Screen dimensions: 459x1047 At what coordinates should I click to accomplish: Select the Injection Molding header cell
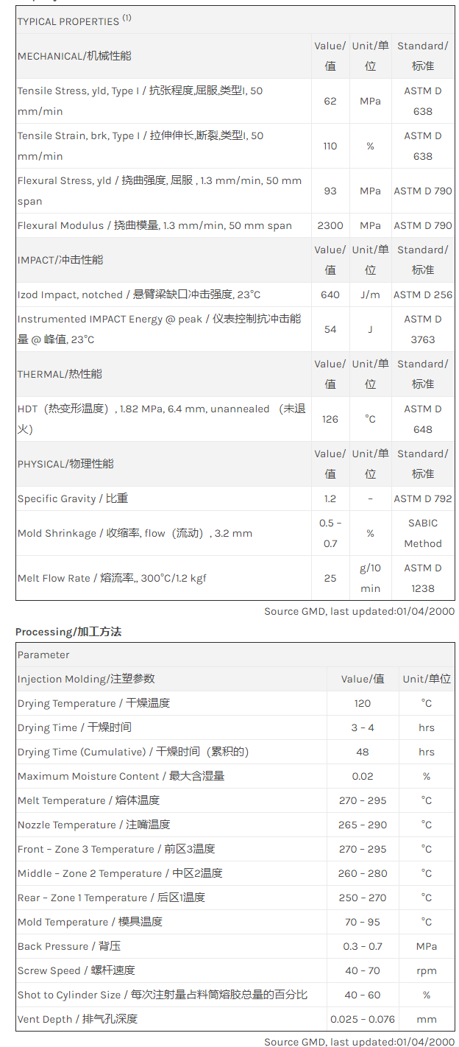[86, 679]
